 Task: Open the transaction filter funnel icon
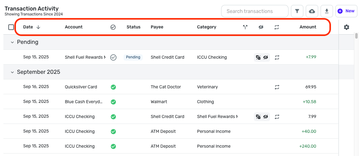pyautogui.click(x=297, y=11)
